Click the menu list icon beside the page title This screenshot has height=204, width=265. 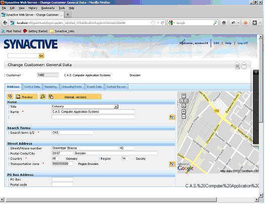coord(237,66)
